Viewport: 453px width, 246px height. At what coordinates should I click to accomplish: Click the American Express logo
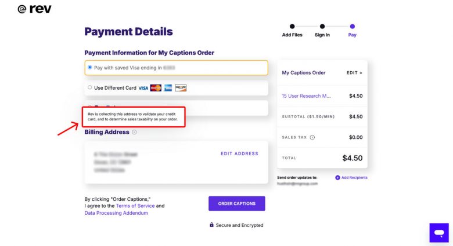pos(168,88)
